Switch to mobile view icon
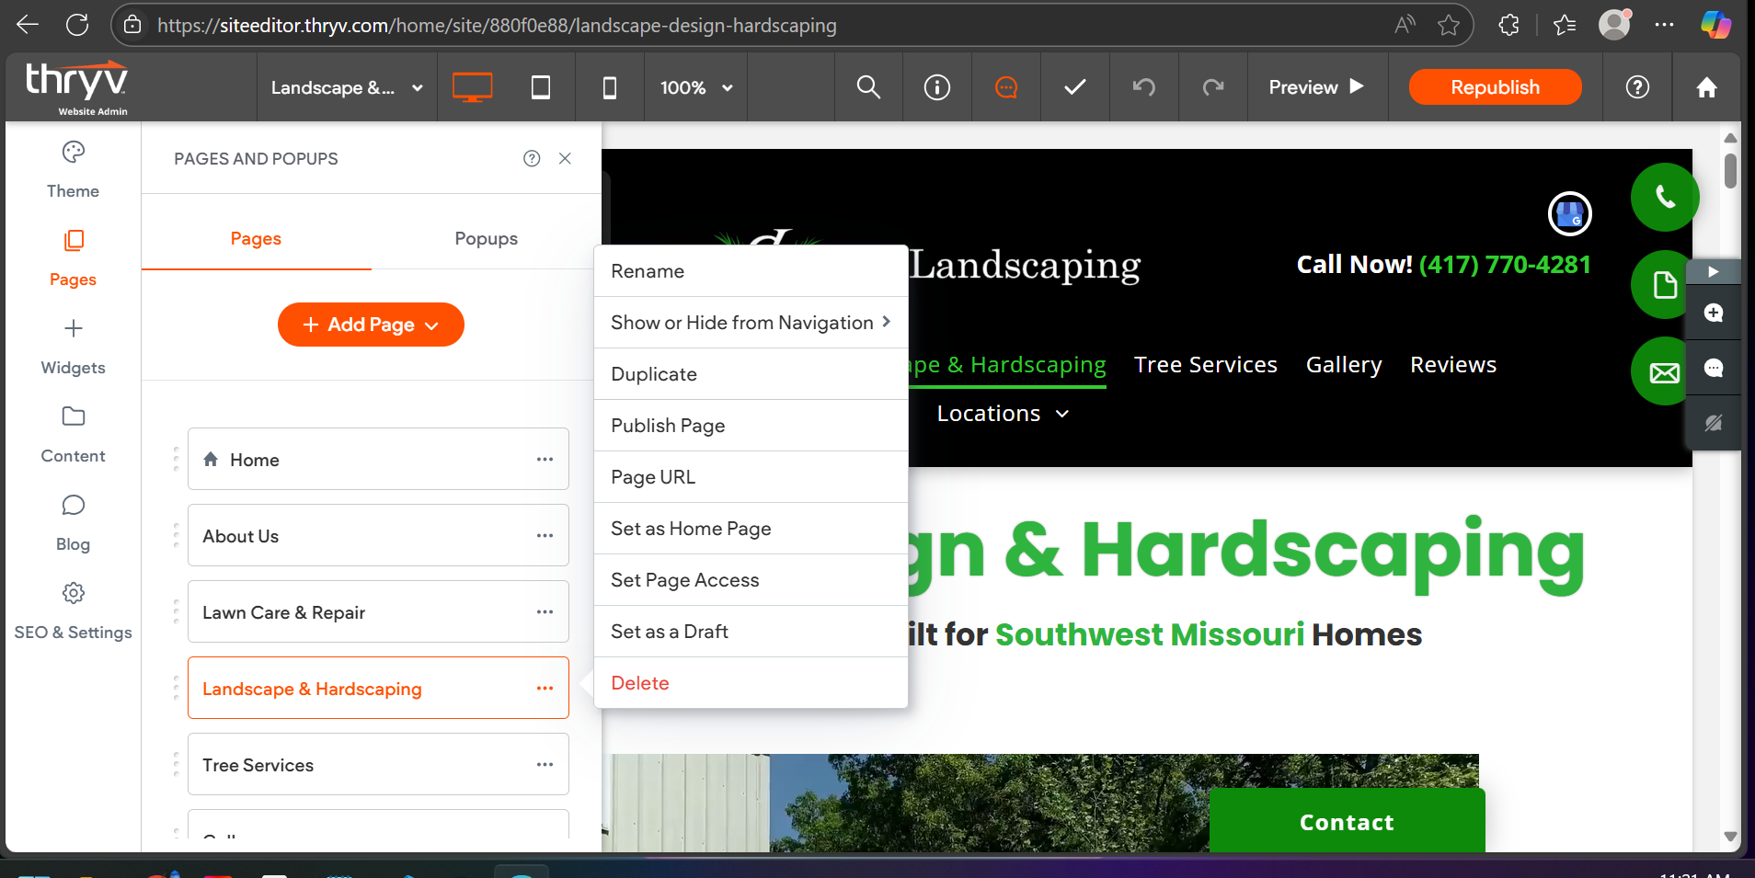Screen dimensions: 1755x878 pos(609,87)
